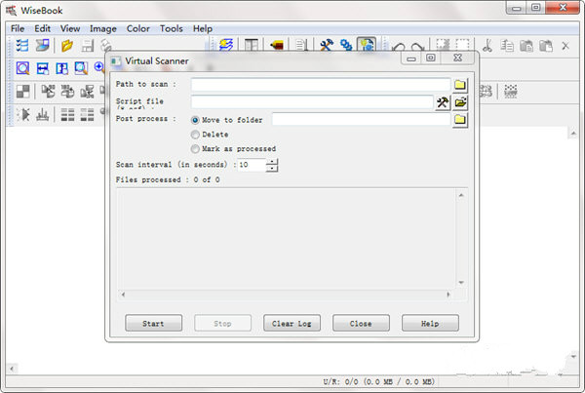585x393 pixels.
Task: Click the scissors Cut icon
Action: click(x=487, y=46)
